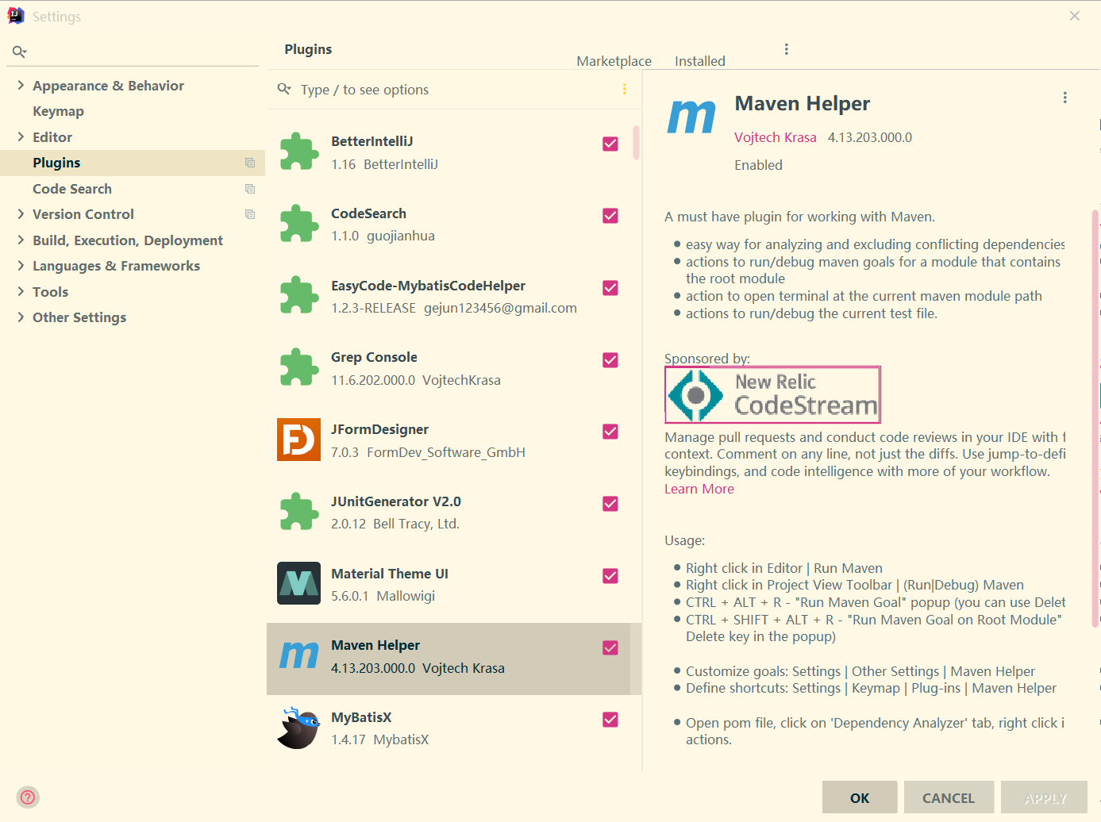Click the settings search magnifier icon
This screenshot has width=1101, height=822.
coord(19,52)
